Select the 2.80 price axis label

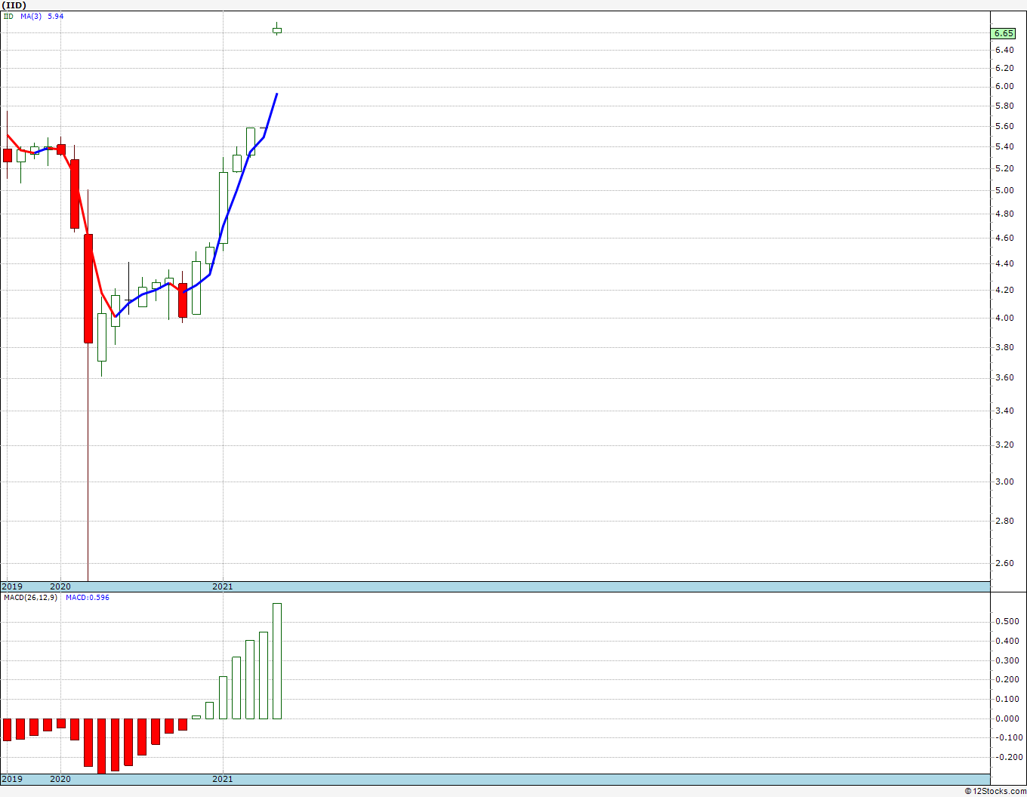tap(1004, 522)
